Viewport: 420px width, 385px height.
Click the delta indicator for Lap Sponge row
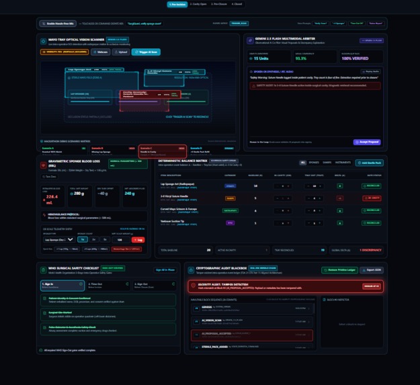340,186
